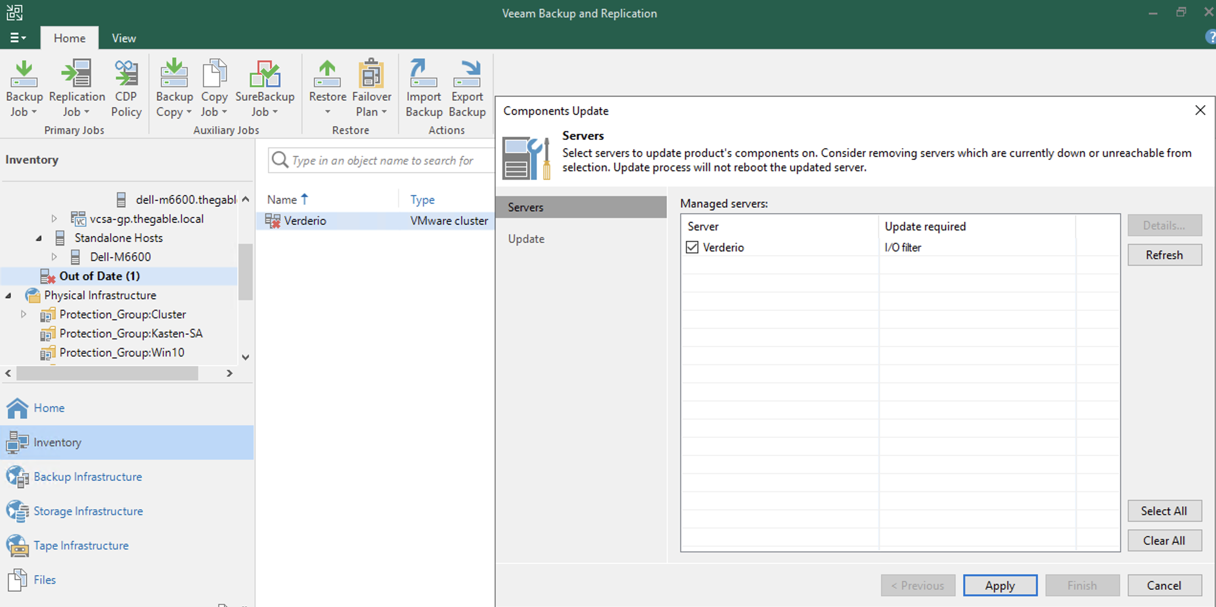
Task: Open the Backup Copy dropdown arrow
Action: coord(189,112)
